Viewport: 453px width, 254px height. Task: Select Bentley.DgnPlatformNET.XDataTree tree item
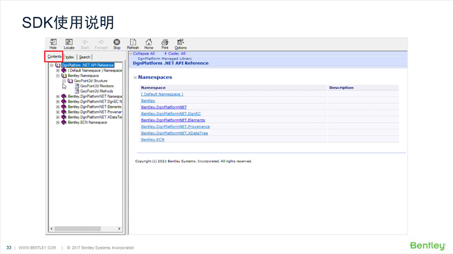[95, 117]
